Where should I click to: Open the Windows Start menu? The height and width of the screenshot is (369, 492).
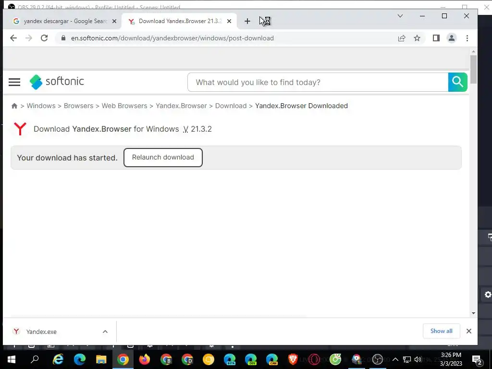(12, 359)
